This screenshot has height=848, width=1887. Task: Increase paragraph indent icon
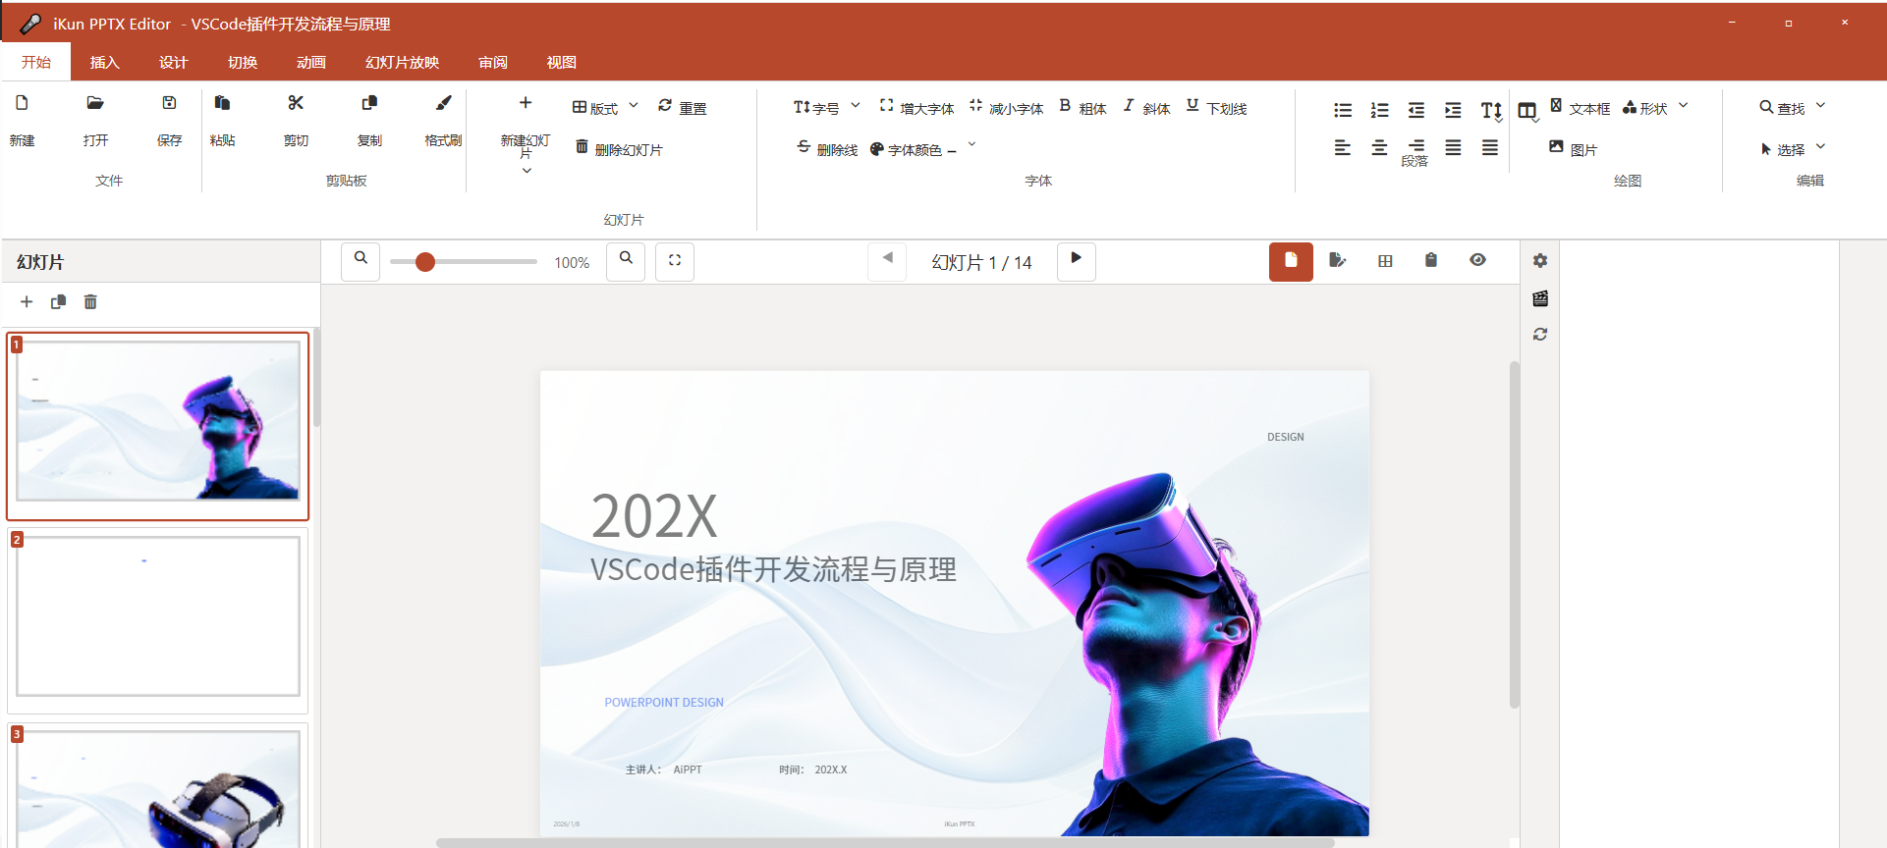click(x=1453, y=110)
